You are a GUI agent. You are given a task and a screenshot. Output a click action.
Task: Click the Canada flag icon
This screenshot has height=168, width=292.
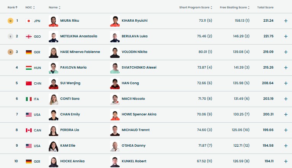tap(28, 130)
